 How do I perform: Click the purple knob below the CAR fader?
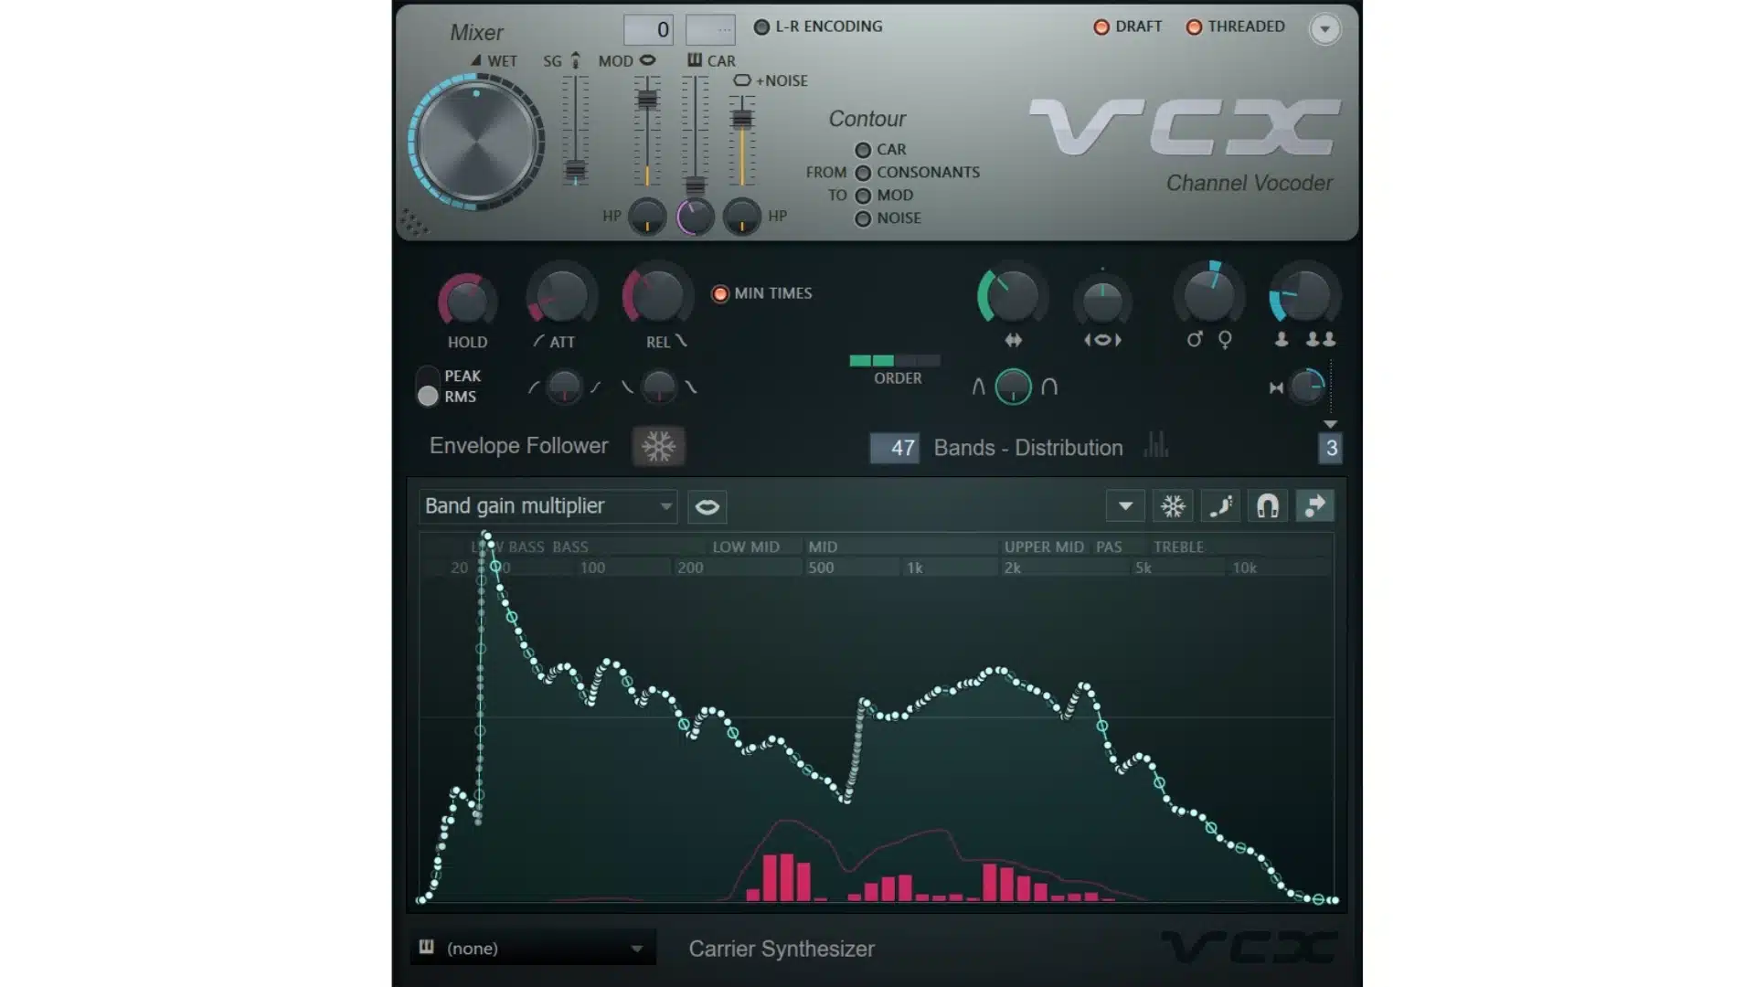coord(695,217)
